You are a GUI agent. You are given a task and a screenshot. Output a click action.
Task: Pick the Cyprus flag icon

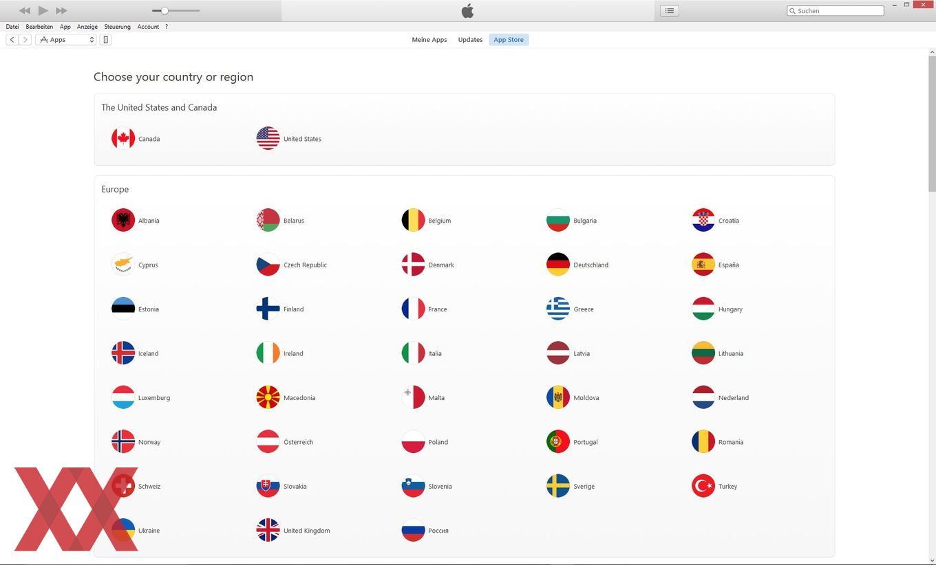(x=123, y=265)
